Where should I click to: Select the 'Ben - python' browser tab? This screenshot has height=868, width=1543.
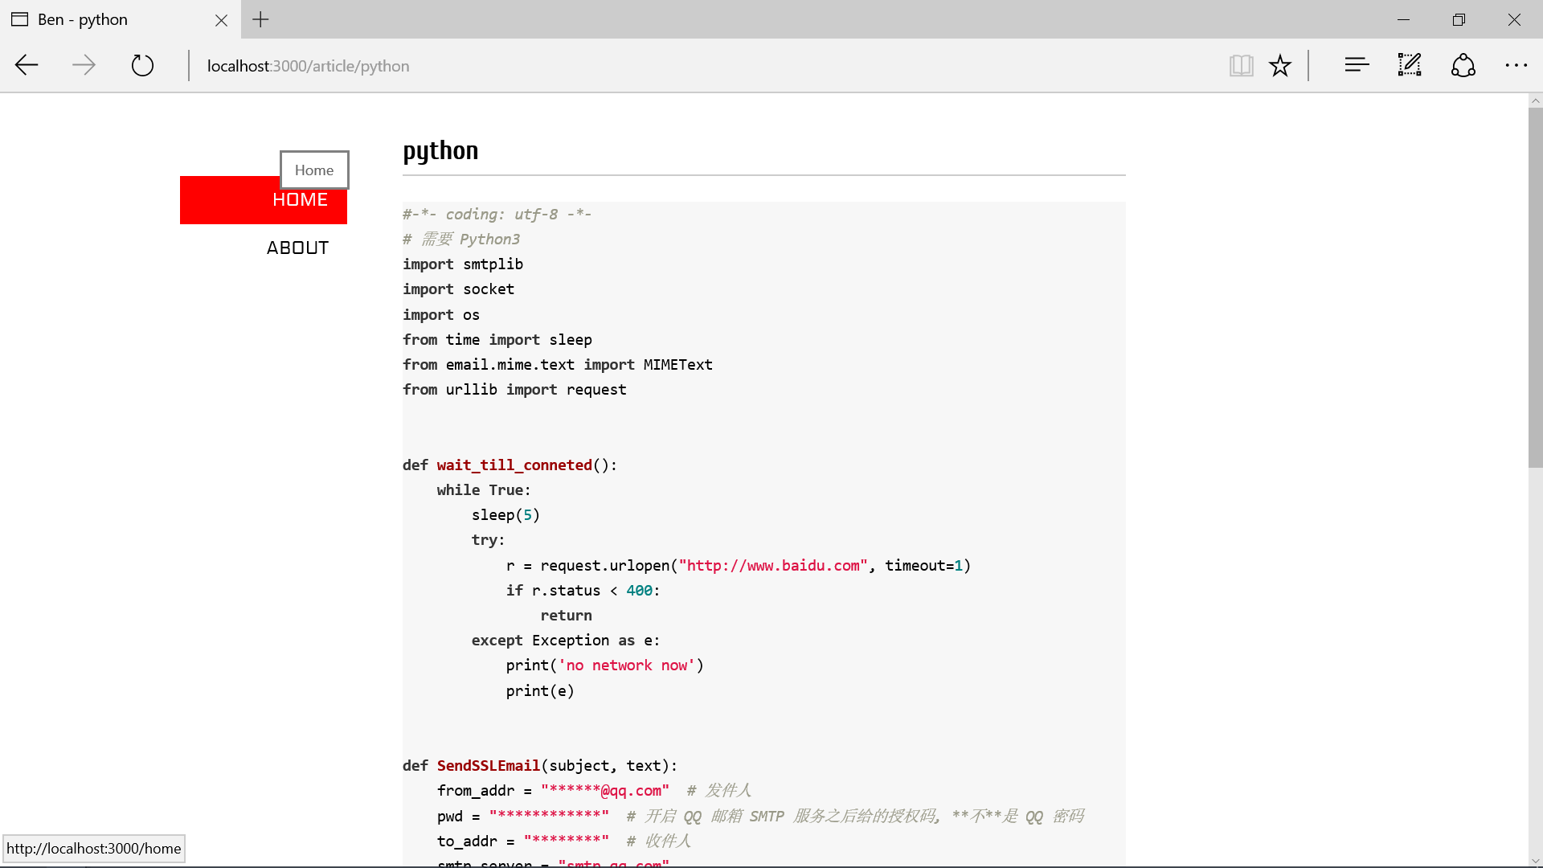coord(121,19)
